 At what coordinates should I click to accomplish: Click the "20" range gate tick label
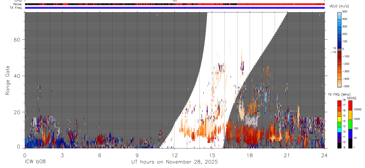click(17, 112)
